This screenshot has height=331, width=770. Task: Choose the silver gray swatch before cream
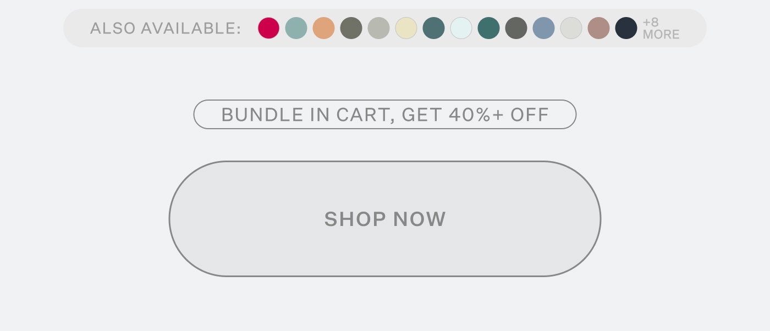pos(378,28)
